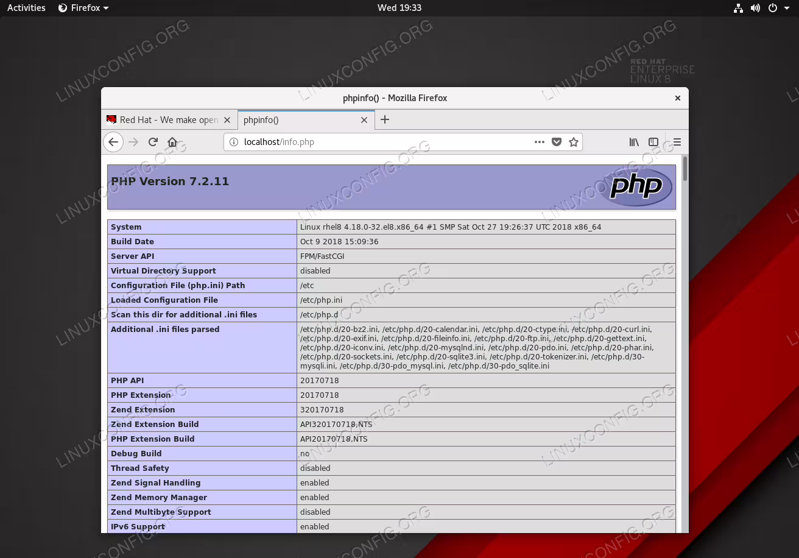
Task: Open the power icon in system menu
Action: 772,8
